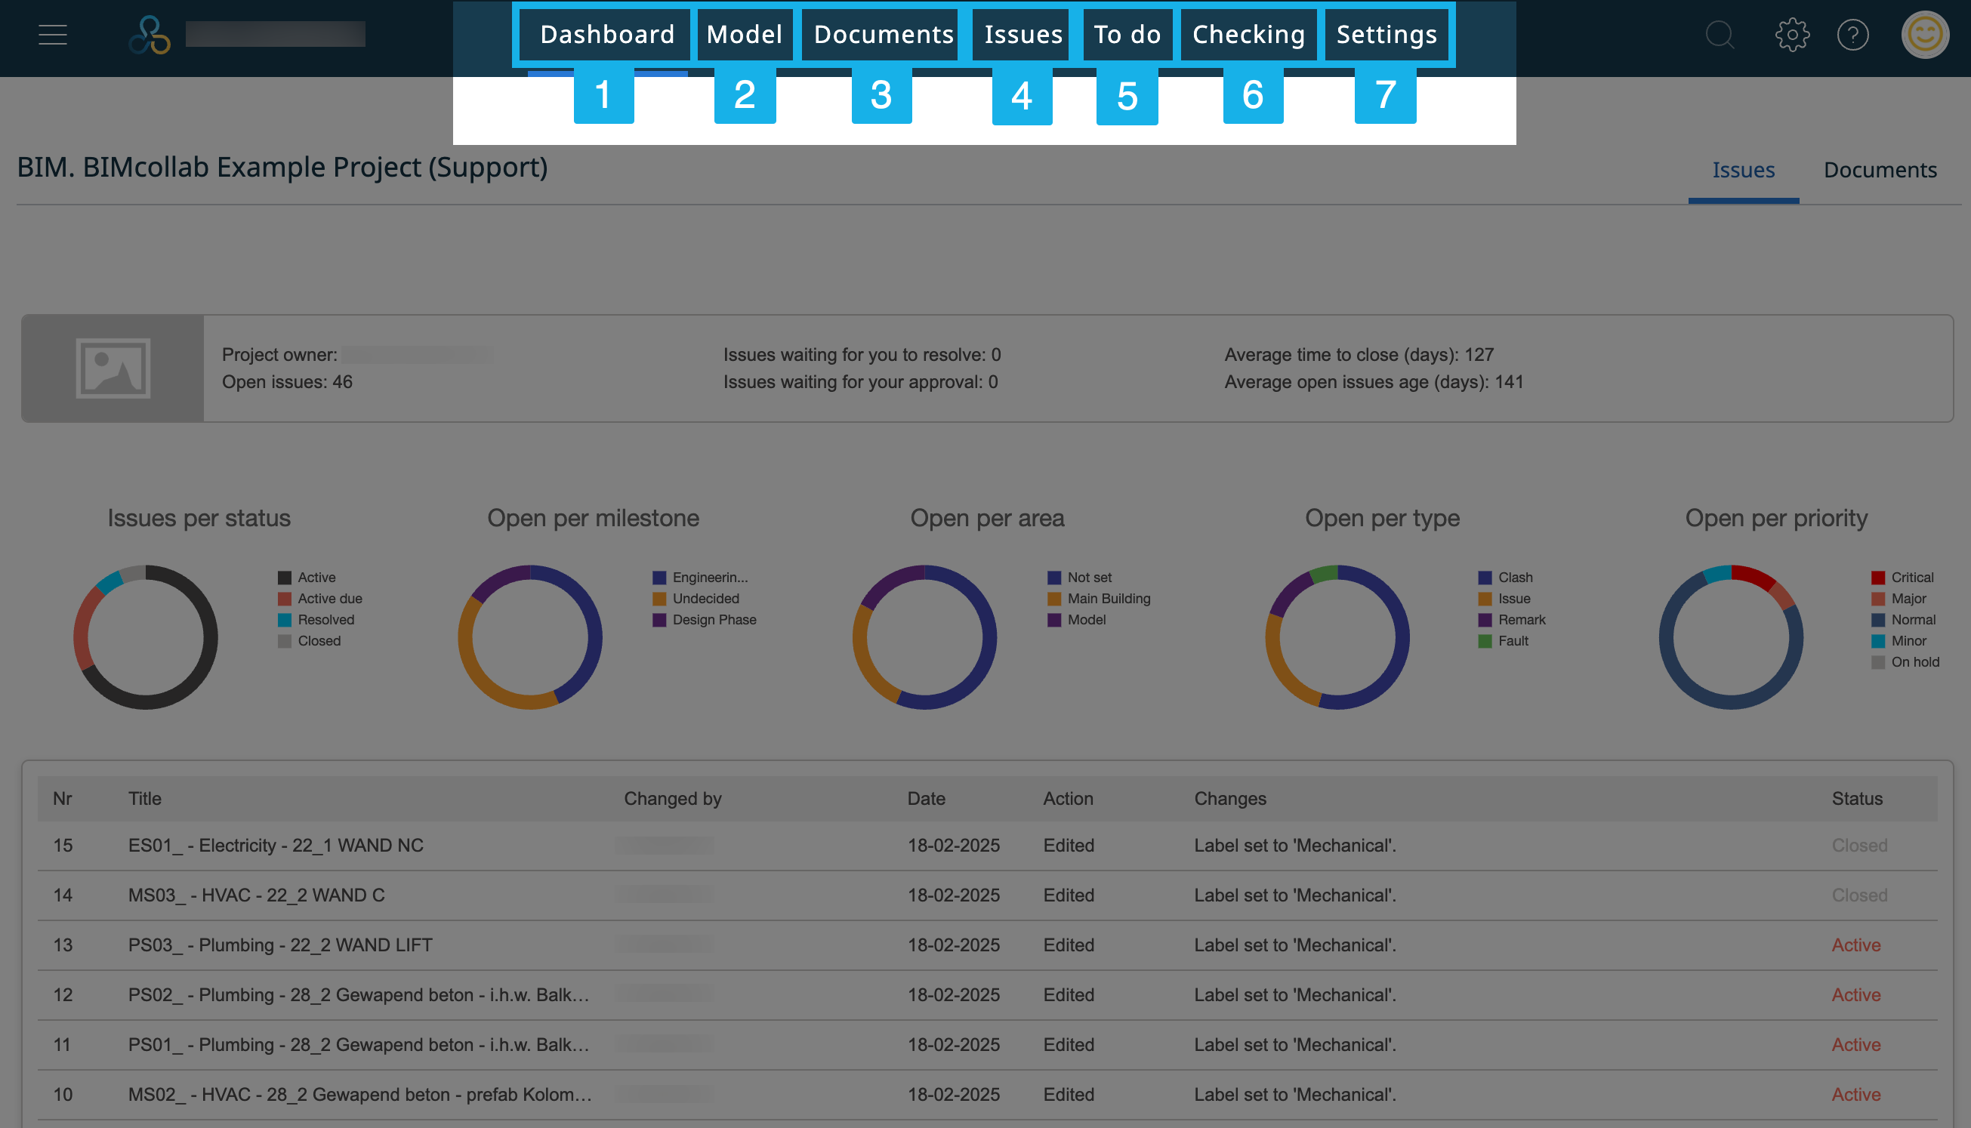
Task: Click the Design Phase legend swatch
Action: [659, 620]
